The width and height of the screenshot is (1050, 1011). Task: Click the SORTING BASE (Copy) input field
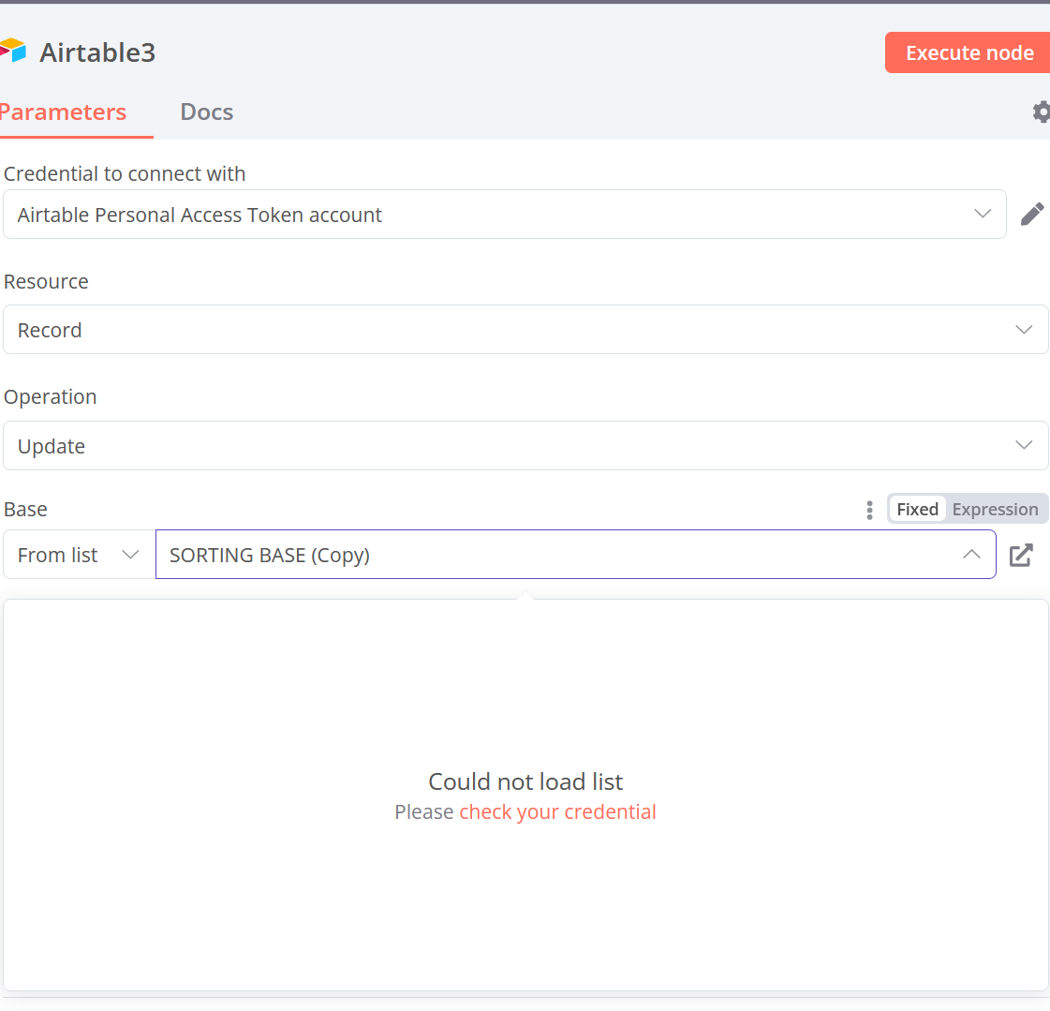[553, 556]
